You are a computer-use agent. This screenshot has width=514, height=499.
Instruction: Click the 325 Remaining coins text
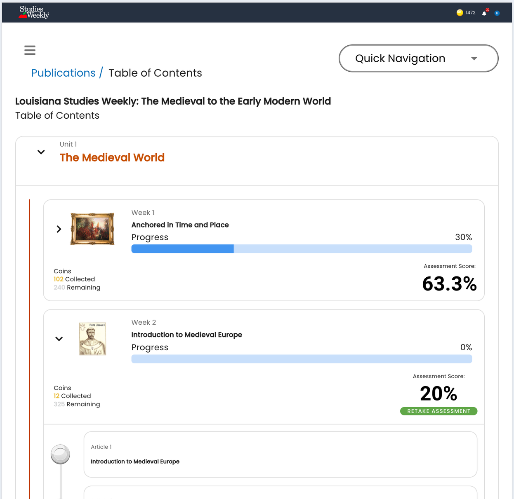pyautogui.click(x=77, y=404)
